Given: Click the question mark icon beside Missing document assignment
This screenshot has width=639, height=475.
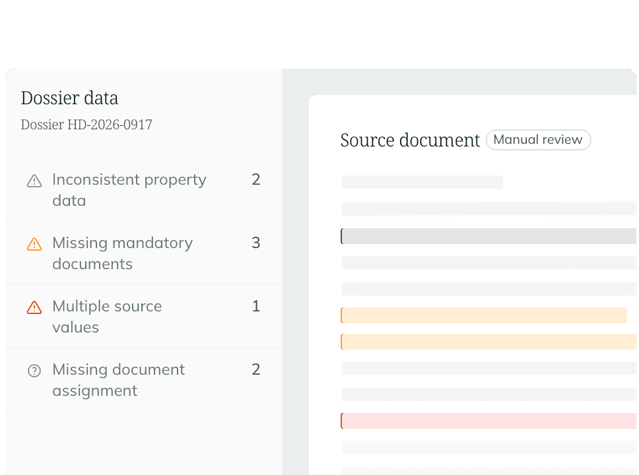Looking at the screenshot, I should point(34,371).
